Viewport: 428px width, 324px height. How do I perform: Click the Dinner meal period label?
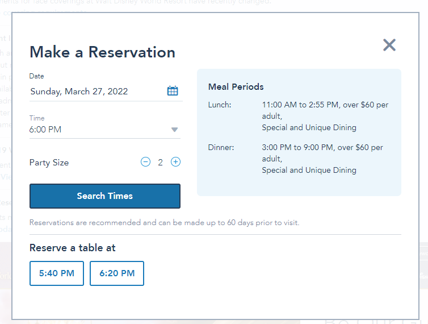pyautogui.click(x=221, y=148)
